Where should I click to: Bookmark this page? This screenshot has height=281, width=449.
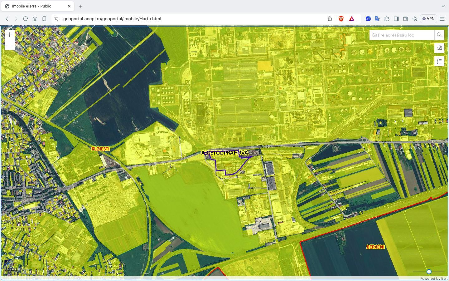44,19
